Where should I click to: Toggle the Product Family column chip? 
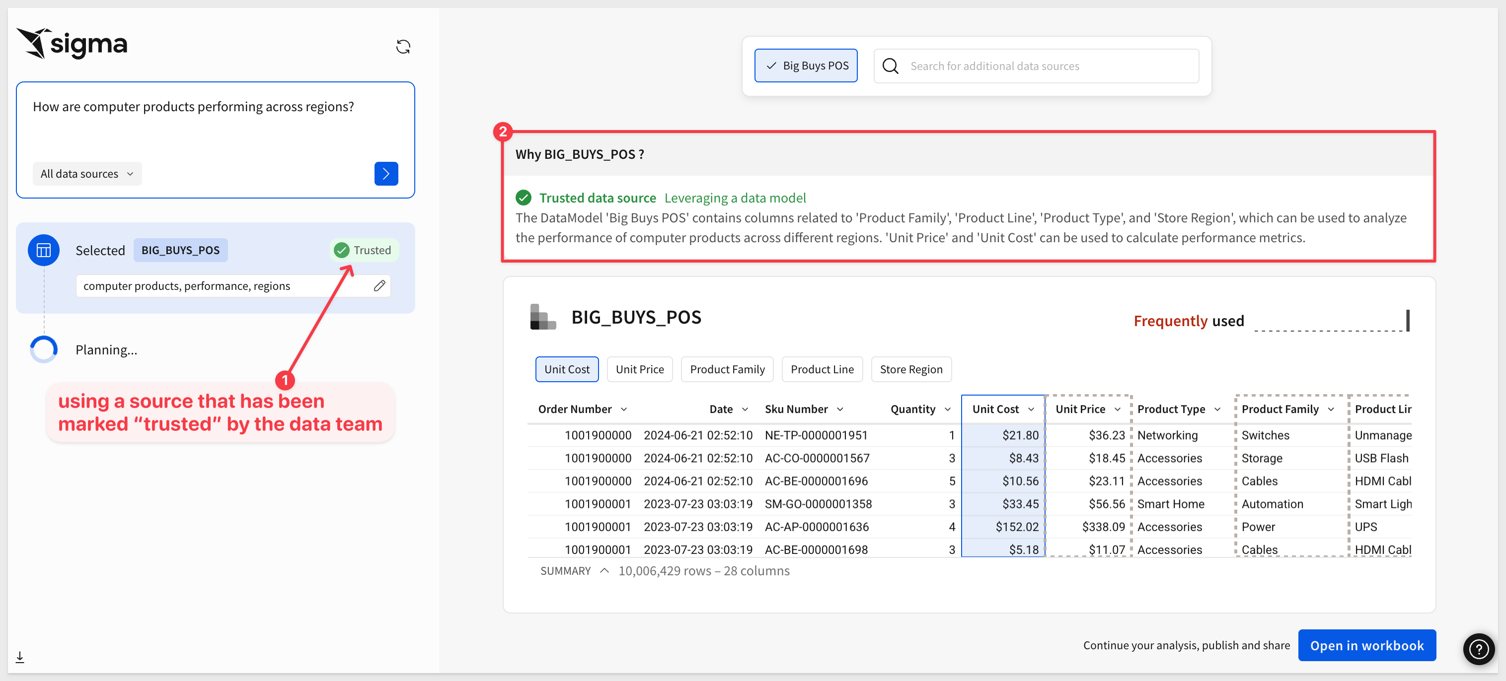[x=727, y=369]
